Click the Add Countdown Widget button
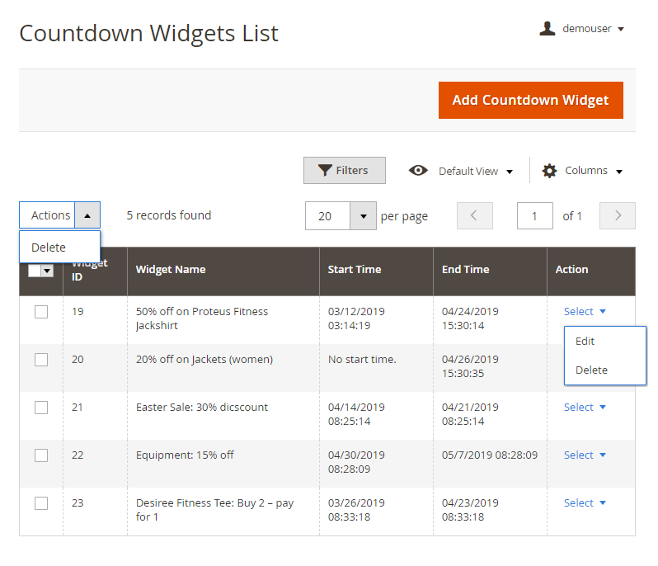 point(530,101)
